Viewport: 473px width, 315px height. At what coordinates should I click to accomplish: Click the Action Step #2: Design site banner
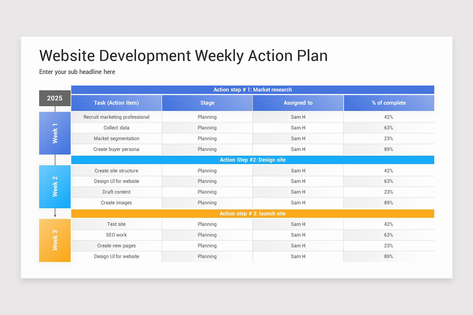pos(252,160)
